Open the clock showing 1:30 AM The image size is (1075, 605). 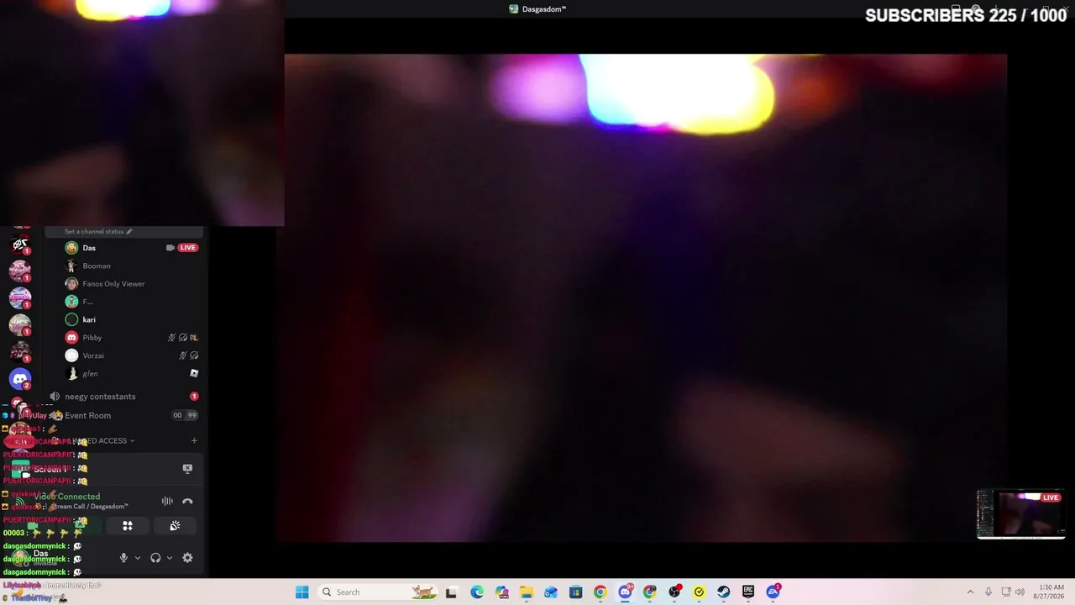pos(1051,592)
